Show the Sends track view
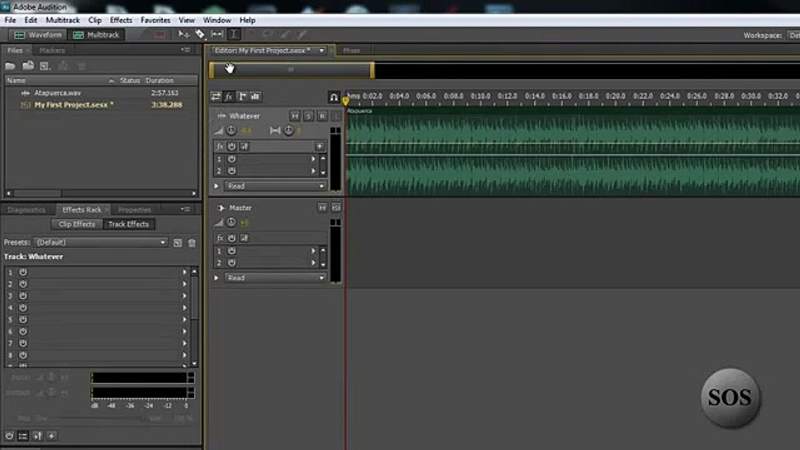Screen dimensions: 800x450 coord(242,96)
